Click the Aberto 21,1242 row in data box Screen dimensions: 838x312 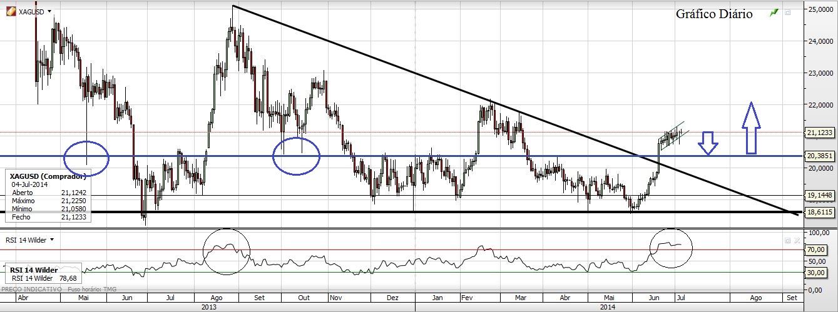pos(50,192)
